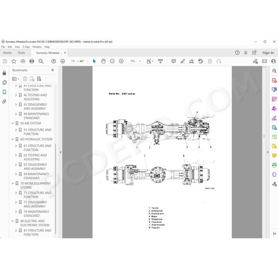The image size is (278, 278).
Task: Click the upload to cloud icon
Action: [23, 61]
